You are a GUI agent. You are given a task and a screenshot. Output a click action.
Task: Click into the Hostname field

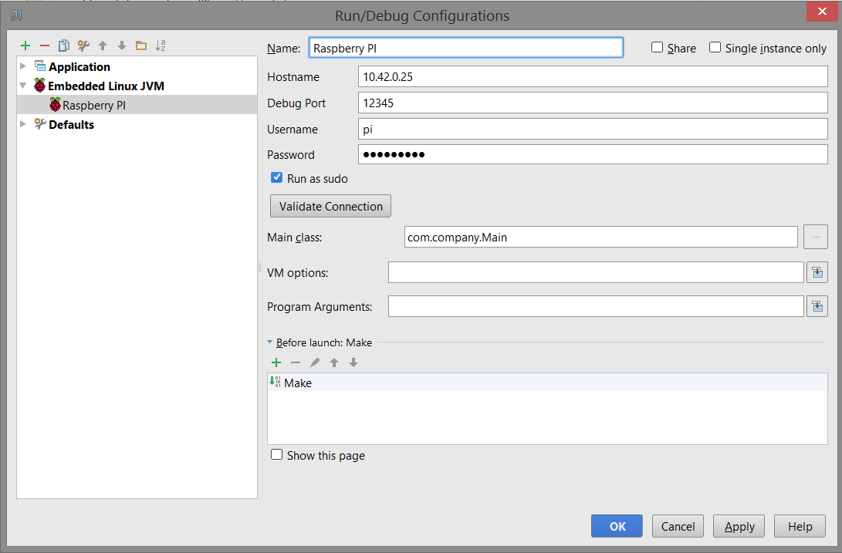tap(593, 76)
